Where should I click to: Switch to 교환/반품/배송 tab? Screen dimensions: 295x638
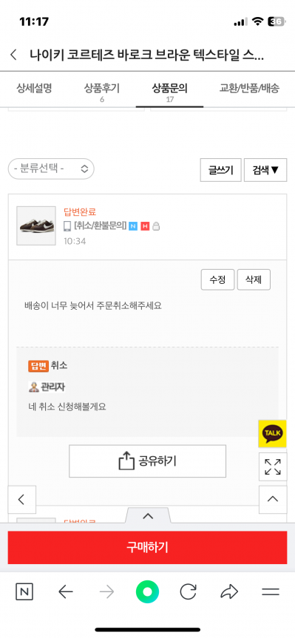pyautogui.click(x=249, y=88)
